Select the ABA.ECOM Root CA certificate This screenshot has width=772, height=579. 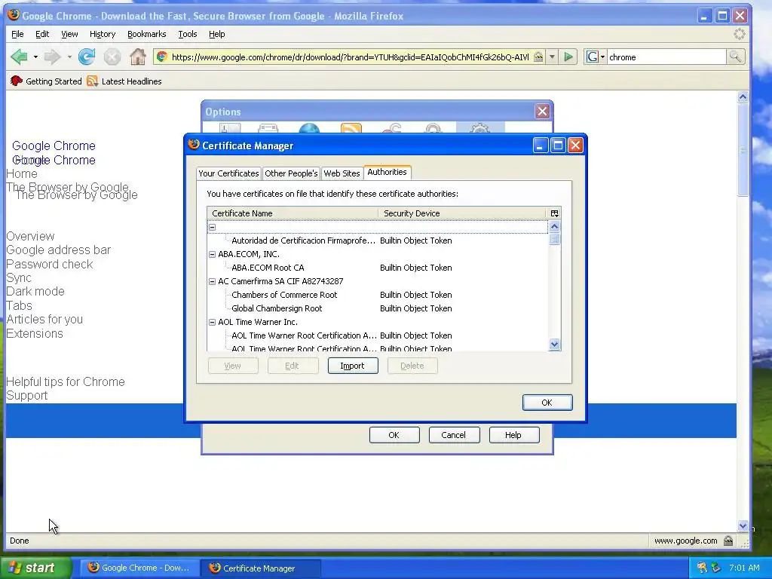(377, 268)
